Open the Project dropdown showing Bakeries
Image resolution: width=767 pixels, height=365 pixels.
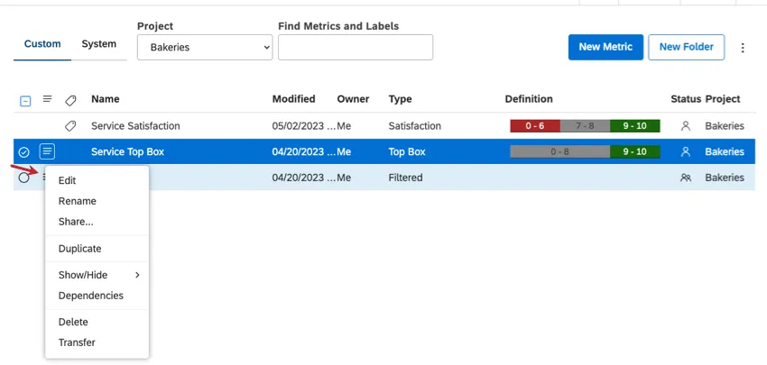pos(205,47)
